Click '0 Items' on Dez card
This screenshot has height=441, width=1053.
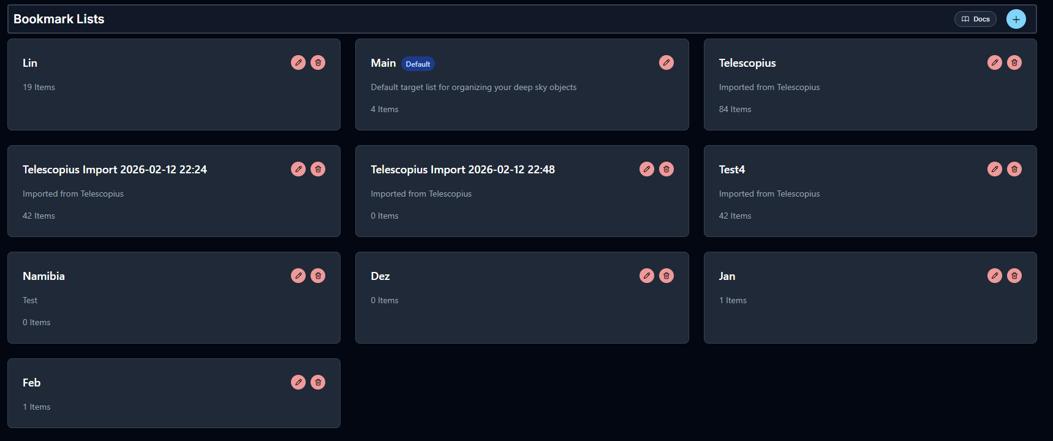click(x=385, y=300)
